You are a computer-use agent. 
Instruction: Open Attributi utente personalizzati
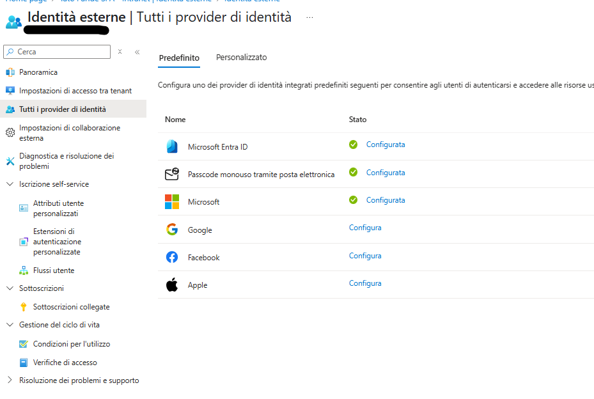pyautogui.click(x=58, y=208)
